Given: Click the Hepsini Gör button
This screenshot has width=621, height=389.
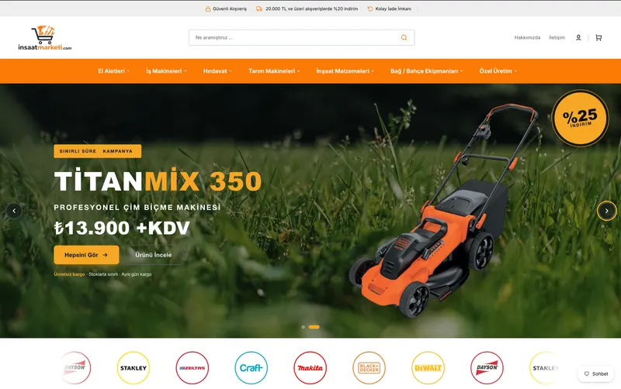Looking at the screenshot, I should (x=86, y=255).
